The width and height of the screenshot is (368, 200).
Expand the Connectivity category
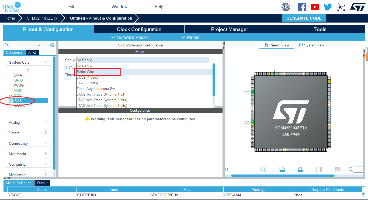coord(28,143)
